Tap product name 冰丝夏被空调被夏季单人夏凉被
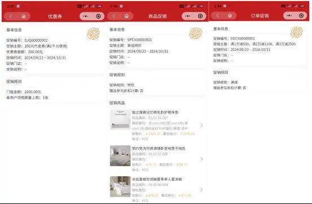The width and height of the screenshot is (312, 204). pos(157,179)
